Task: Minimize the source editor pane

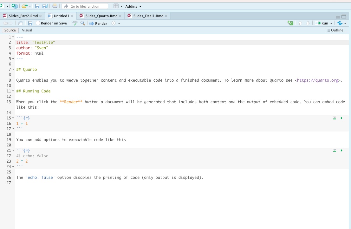Action: pyautogui.click(x=338, y=17)
